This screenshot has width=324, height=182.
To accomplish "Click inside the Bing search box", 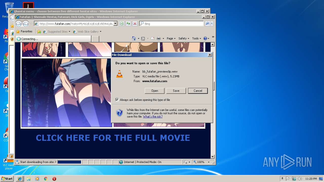I will (x=171, y=24).
